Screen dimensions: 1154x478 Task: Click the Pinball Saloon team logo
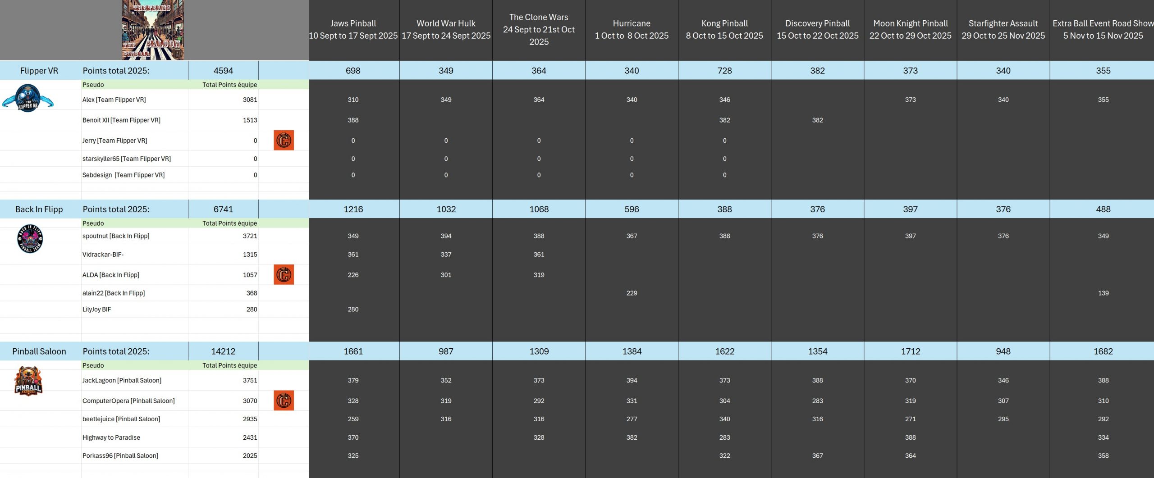point(28,381)
